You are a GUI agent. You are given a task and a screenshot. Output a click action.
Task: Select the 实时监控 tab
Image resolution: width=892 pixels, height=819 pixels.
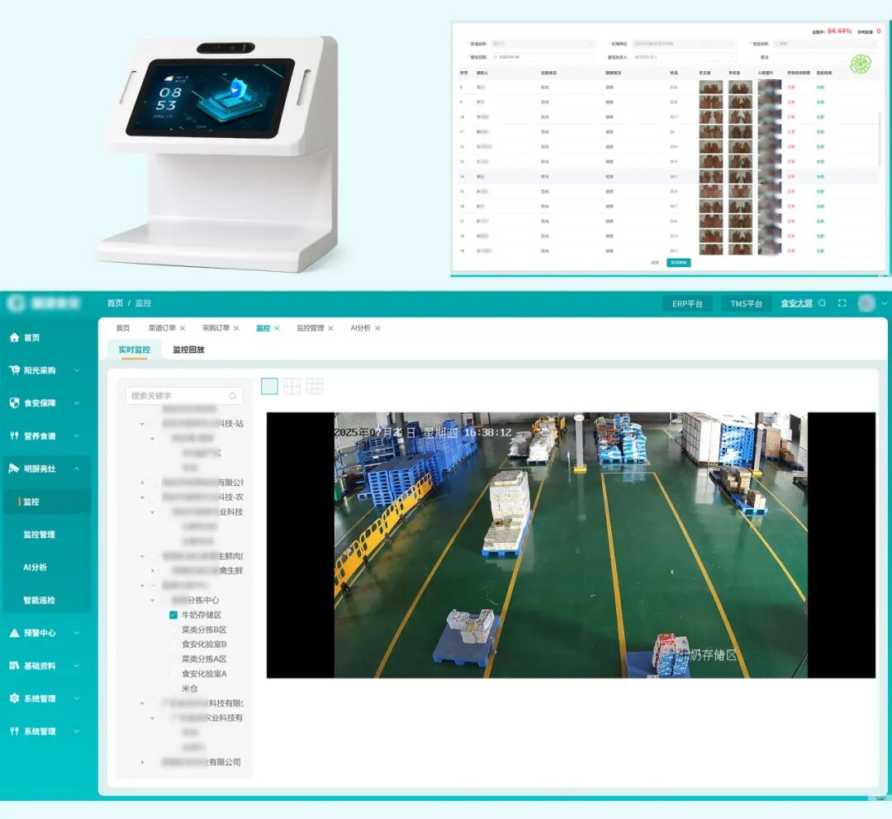[x=135, y=350]
